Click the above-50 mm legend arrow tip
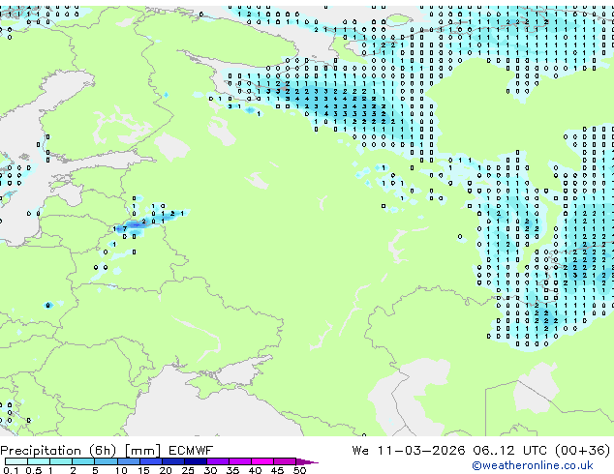This screenshot has height=474, width=614. click(307, 461)
